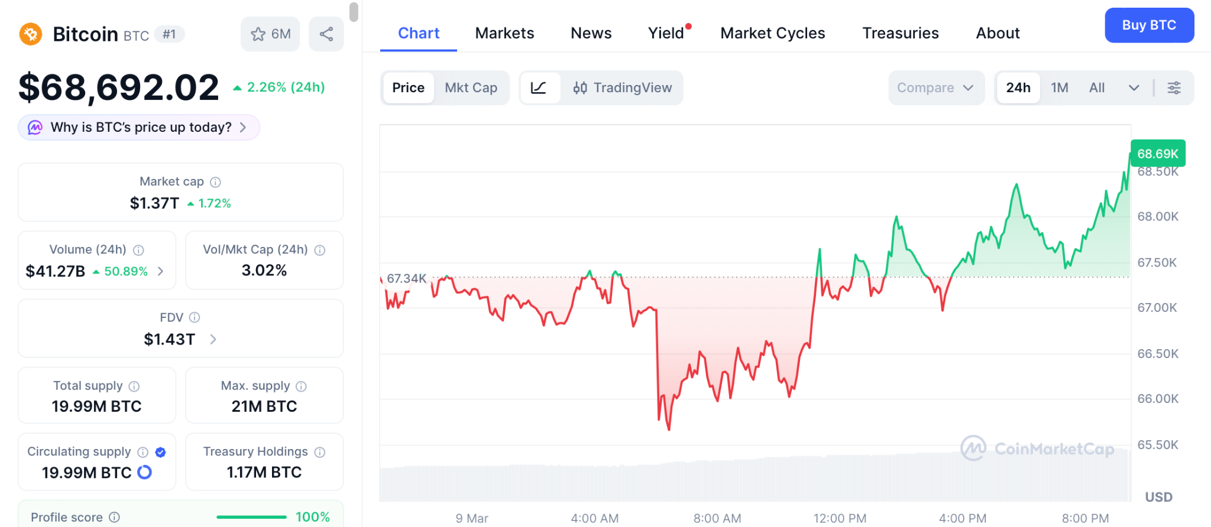
Task: Click the circulating supply verified badge
Action: tap(160, 452)
